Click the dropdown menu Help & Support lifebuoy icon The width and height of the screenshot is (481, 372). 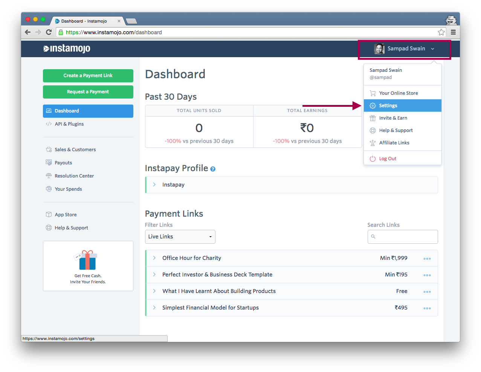[373, 131]
